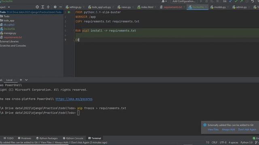The image size is (259, 145).
Task: Click View Files in Git notification
Action: pyautogui.click(x=213, y=130)
